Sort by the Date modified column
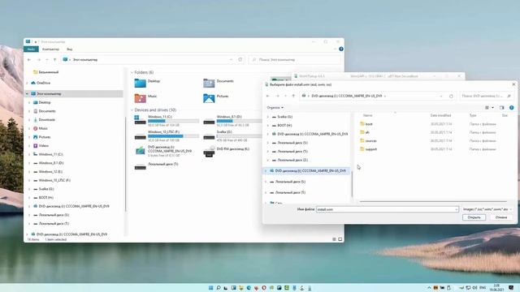Image resolution: width=520 pixels, height=292 pixels. point(440,115)
